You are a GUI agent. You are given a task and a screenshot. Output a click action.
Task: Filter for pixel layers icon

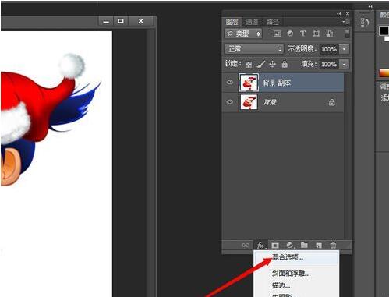pos(278,34)
